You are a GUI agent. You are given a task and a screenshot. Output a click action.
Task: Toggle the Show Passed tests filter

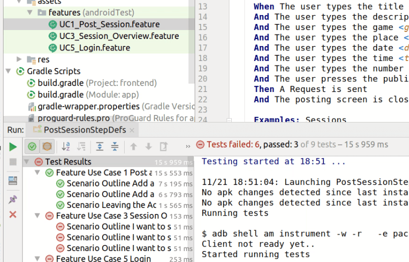point(32,146)
